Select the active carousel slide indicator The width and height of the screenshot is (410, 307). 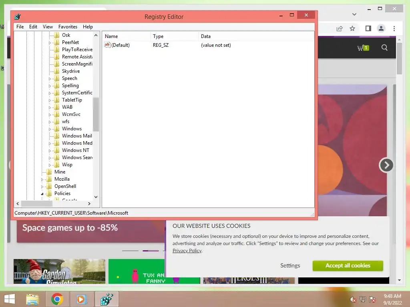[x=151, y=251]
